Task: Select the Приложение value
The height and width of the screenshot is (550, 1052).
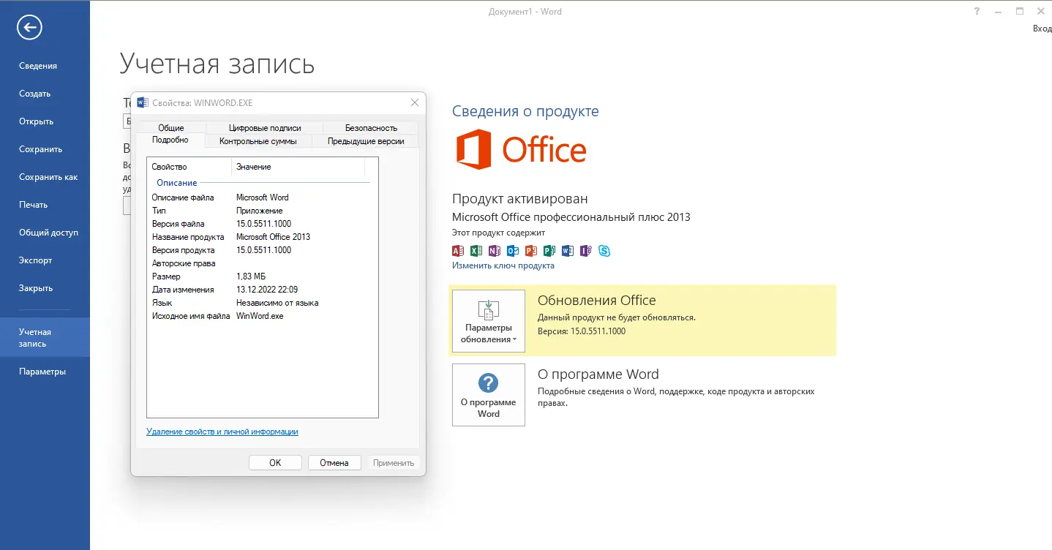Action: [x=260, y=211]
